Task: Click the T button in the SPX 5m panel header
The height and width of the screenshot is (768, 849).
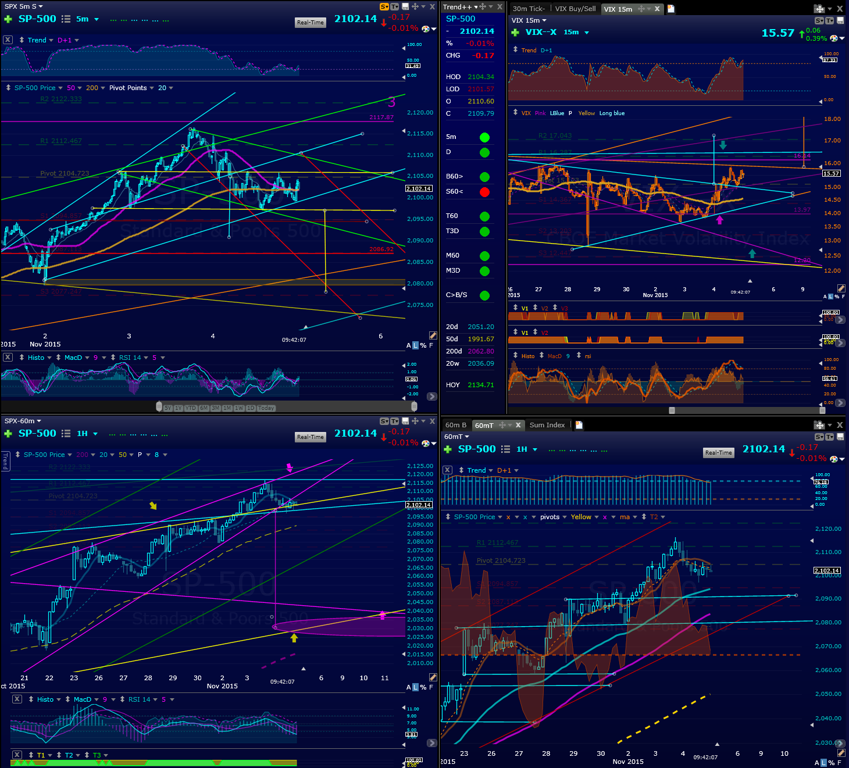Action: click(x=394, y=7)
